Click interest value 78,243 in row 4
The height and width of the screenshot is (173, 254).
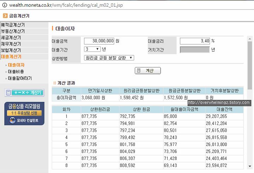tap(170, 137)
